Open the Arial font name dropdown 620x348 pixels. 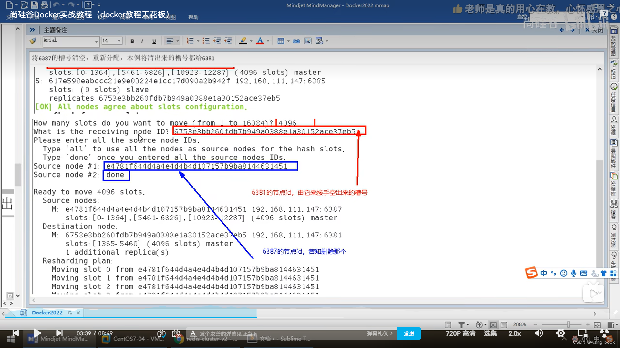tap(96, 41)
